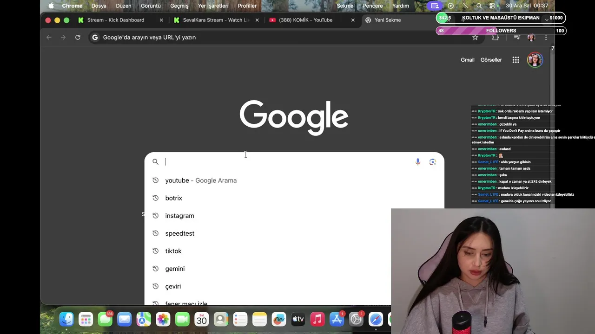Open the Profiller menu
Image resolution: width=595 pixels, height=334 pixels.
click(x=247, y=6)
